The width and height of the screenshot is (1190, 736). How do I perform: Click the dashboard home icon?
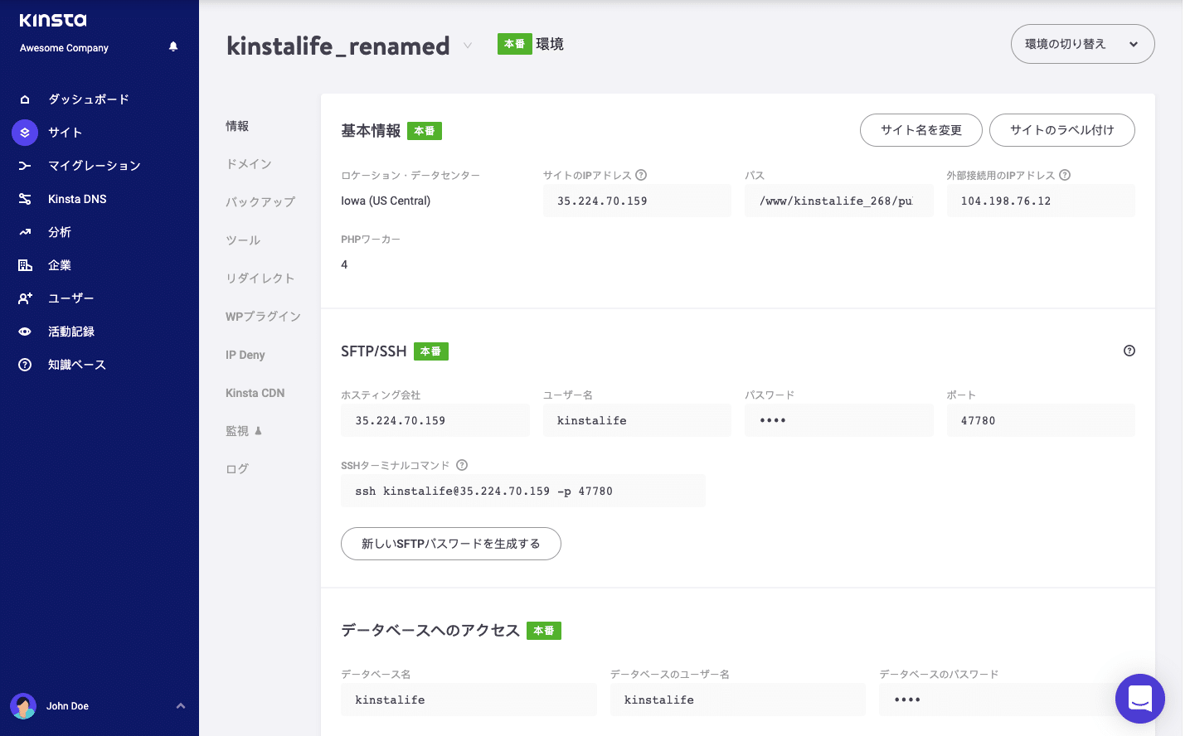tap(25, 99)
